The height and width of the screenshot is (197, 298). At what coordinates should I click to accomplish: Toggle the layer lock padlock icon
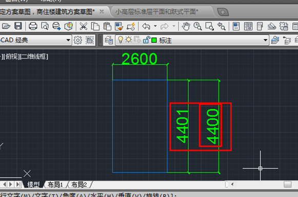146,40
